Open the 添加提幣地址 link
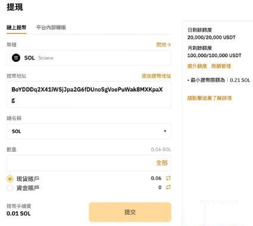253x226 pixels. tap(156, 76)
